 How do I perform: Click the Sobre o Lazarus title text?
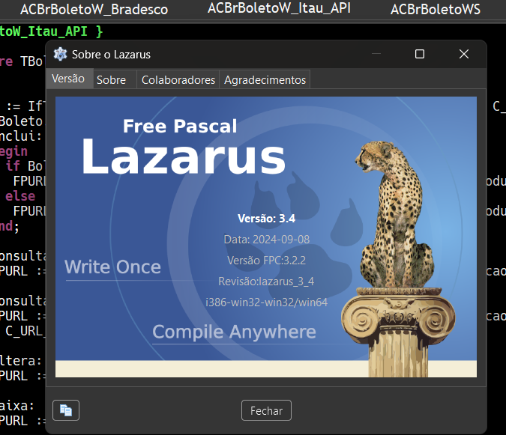(x=111, y=55)
